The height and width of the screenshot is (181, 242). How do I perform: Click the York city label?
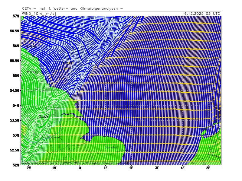(x=56, y=107)
